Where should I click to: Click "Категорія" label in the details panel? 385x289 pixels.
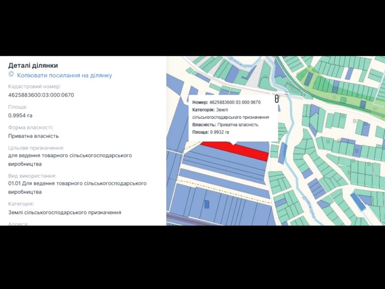point(21,204)
